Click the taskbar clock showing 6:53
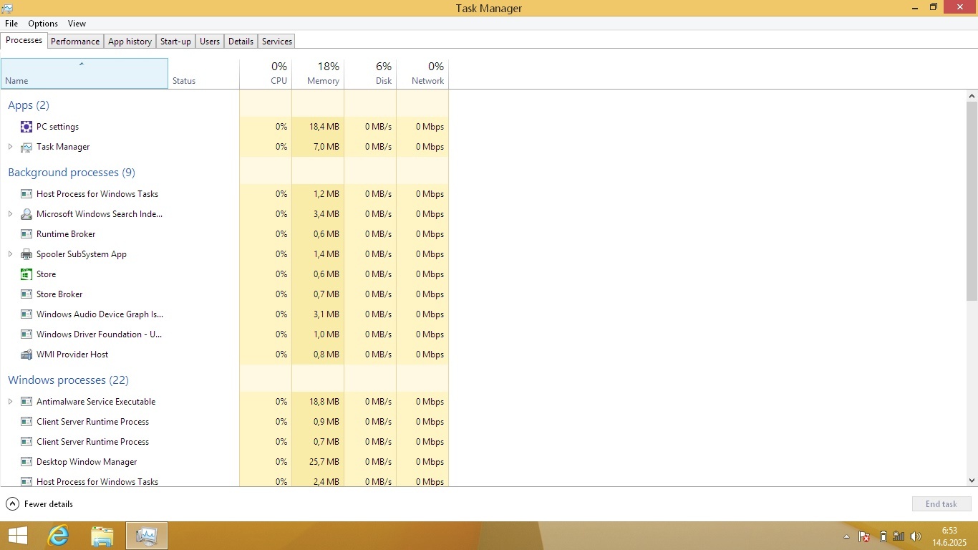 click(949, 536)
